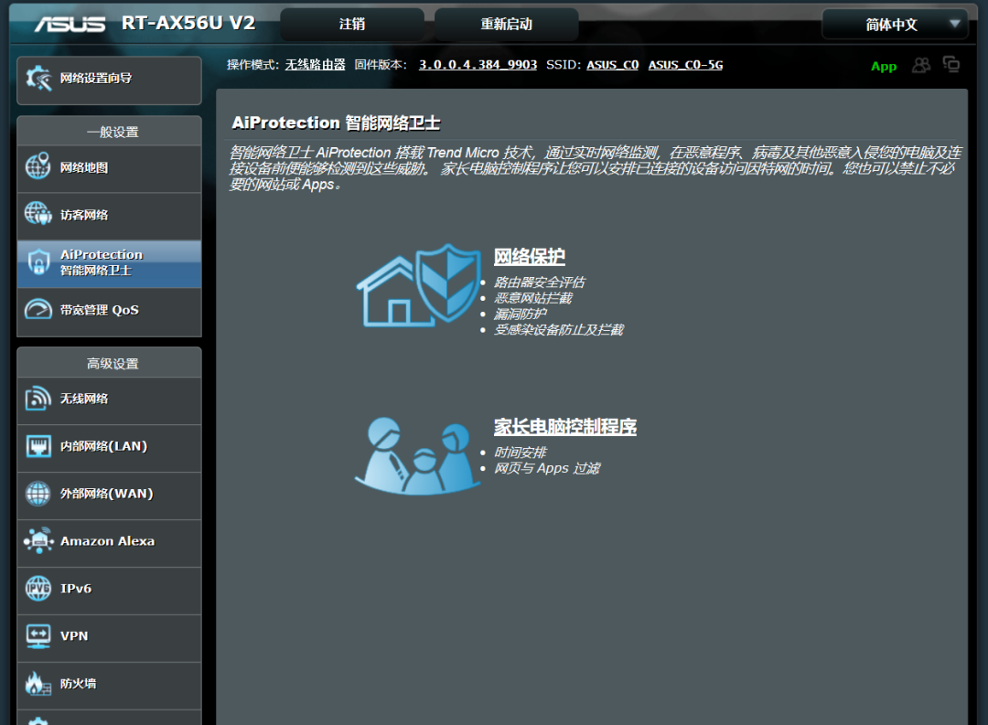Viewport: 988px width, 725px height.
Task: Click the network devices icon at top right
Action: pos(951,64)
